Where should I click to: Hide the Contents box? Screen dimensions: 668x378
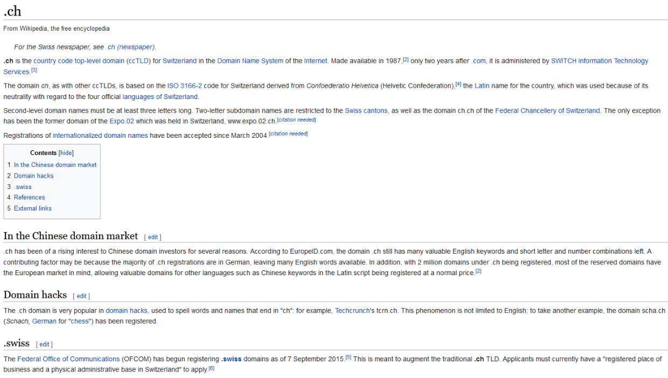coord(66,153)
